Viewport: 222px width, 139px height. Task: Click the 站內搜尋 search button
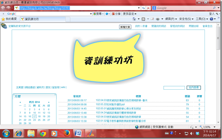click(194, 88)
